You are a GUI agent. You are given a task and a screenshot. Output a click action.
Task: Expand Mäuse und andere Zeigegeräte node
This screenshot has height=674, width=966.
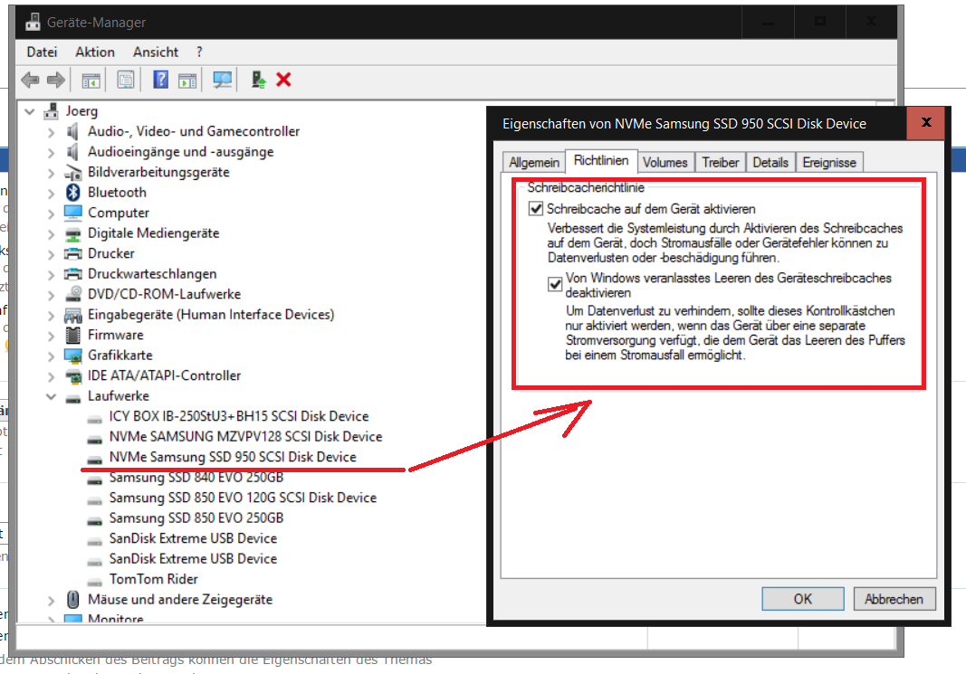click(51, 600)
